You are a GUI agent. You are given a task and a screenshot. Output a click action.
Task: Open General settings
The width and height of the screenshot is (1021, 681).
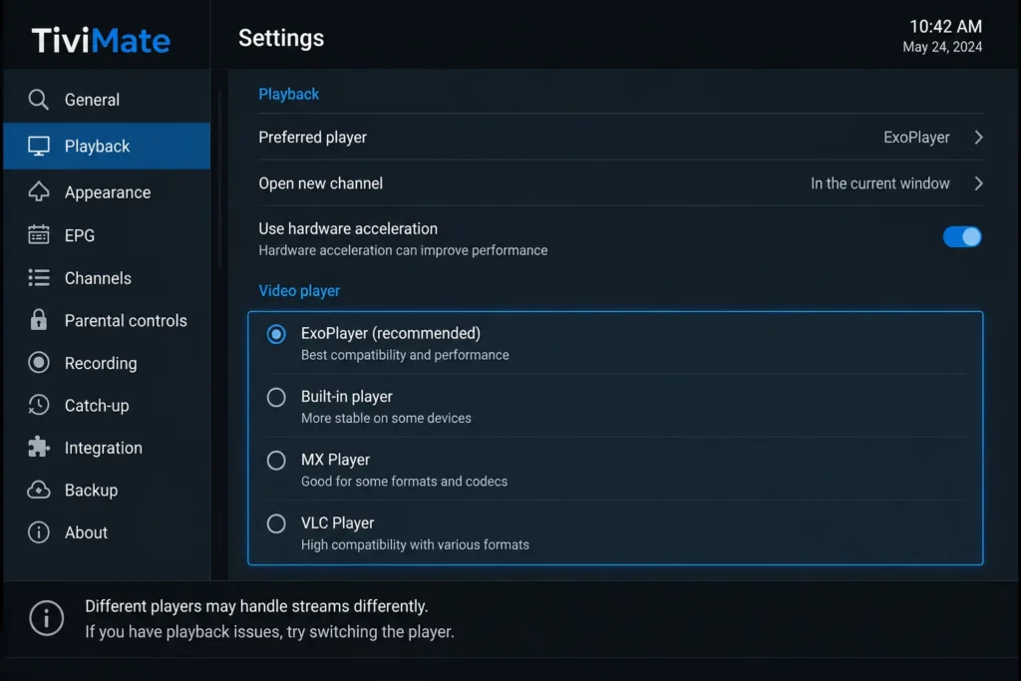(x=107, y=100)
